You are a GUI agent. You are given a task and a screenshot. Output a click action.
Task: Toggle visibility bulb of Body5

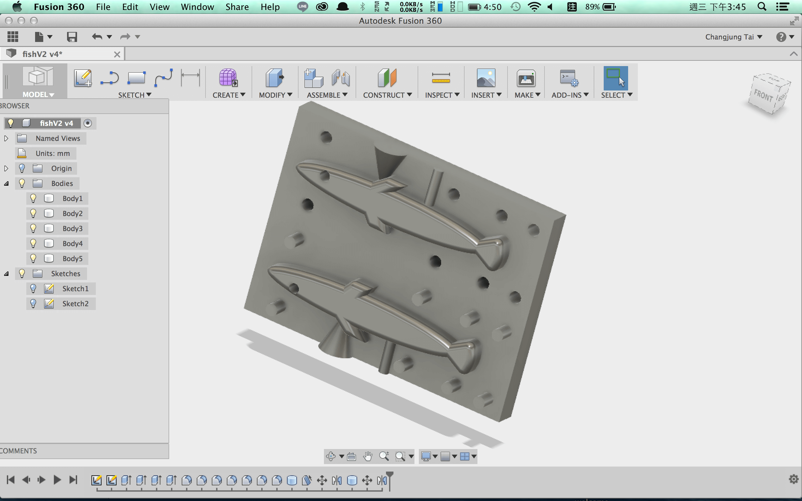pos(33,258)
